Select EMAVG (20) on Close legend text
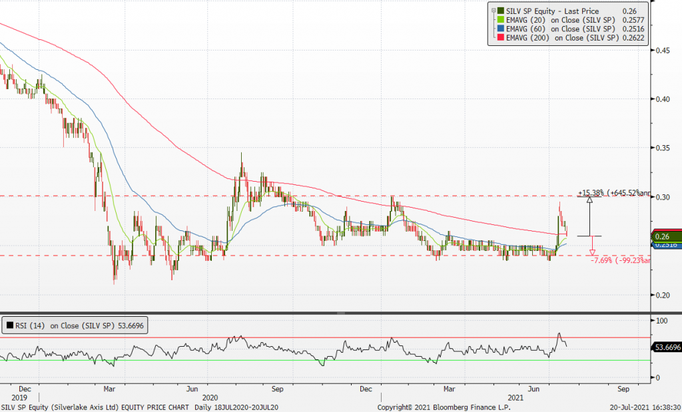The image size is (682, 412). tap(561, 20)
